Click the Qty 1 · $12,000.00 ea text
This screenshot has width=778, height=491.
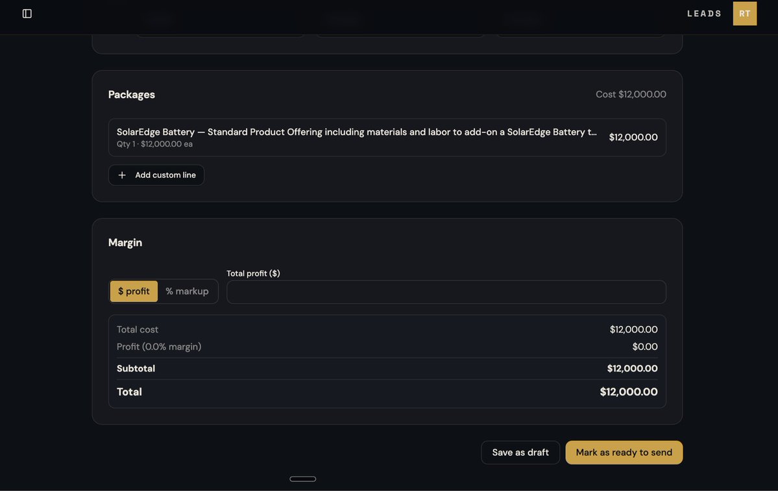154,144
